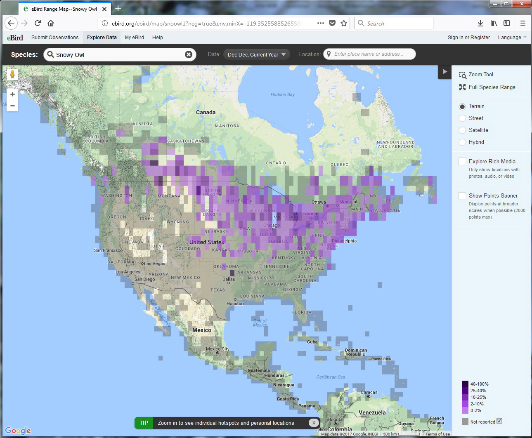Open Street View pegman on map
Screen dimensions: 532x438
point(12,74)
